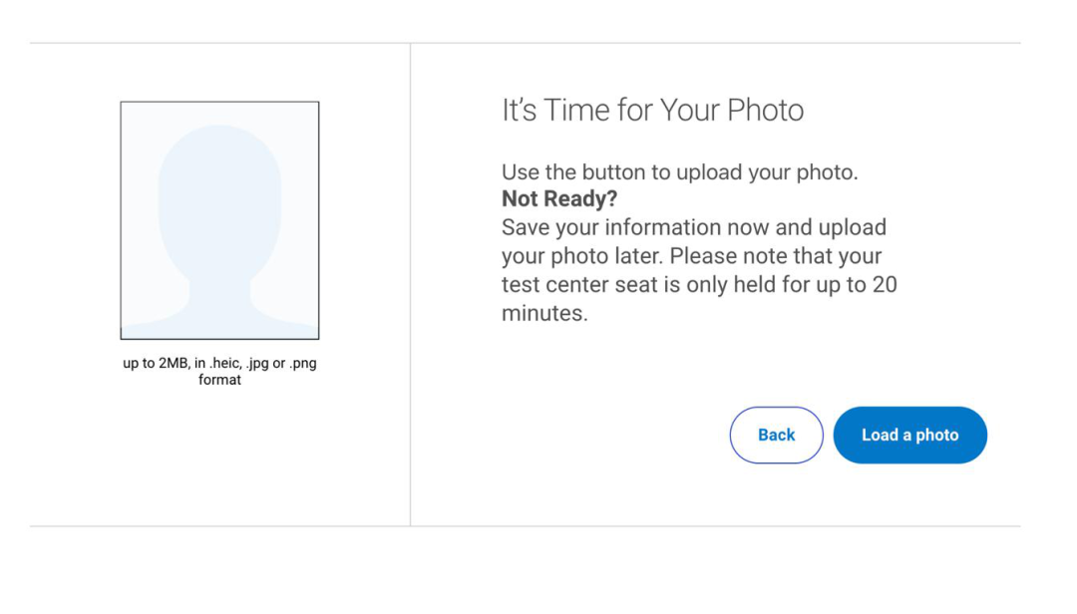Go back using the Back button
This screenshot has height=614, width=1077.
click(776, 435)
